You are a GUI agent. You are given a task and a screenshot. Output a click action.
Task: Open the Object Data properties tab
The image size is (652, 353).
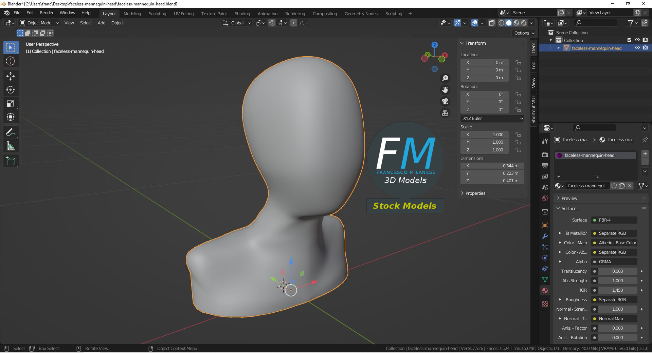coord(545,279)
